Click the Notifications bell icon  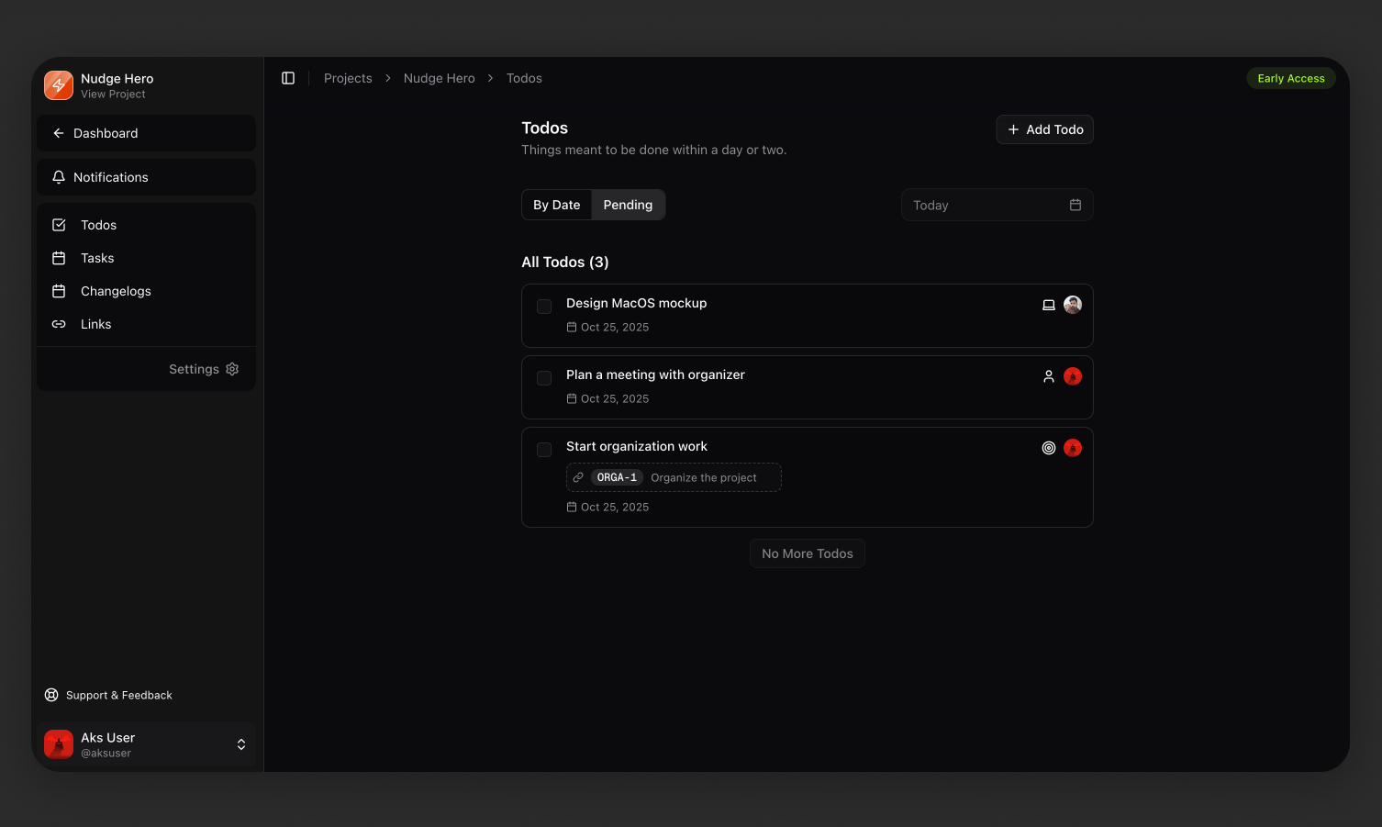(x=59, y=177)
